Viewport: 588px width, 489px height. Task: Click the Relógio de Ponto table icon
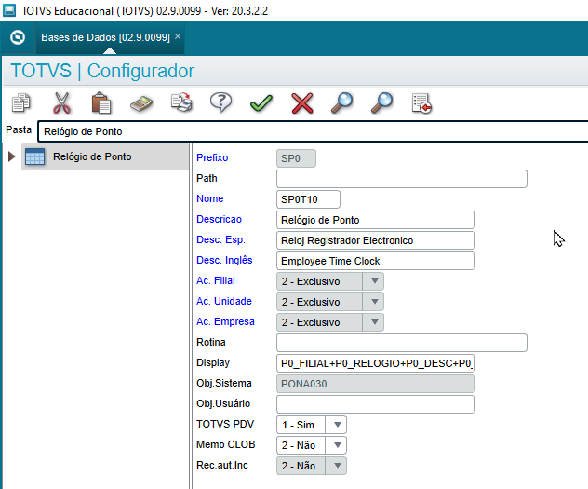click(x=34, y=156)
